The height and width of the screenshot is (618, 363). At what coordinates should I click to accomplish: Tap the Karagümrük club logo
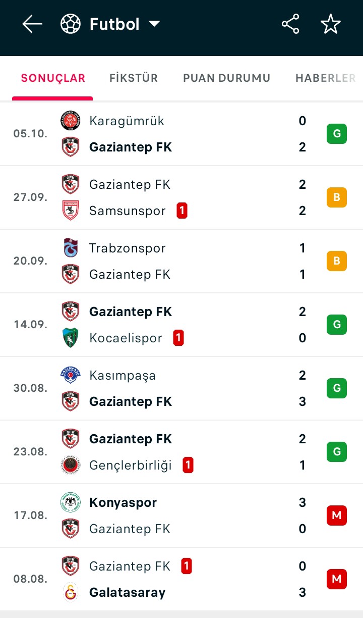pyautogui.click(x=71, y=121)
